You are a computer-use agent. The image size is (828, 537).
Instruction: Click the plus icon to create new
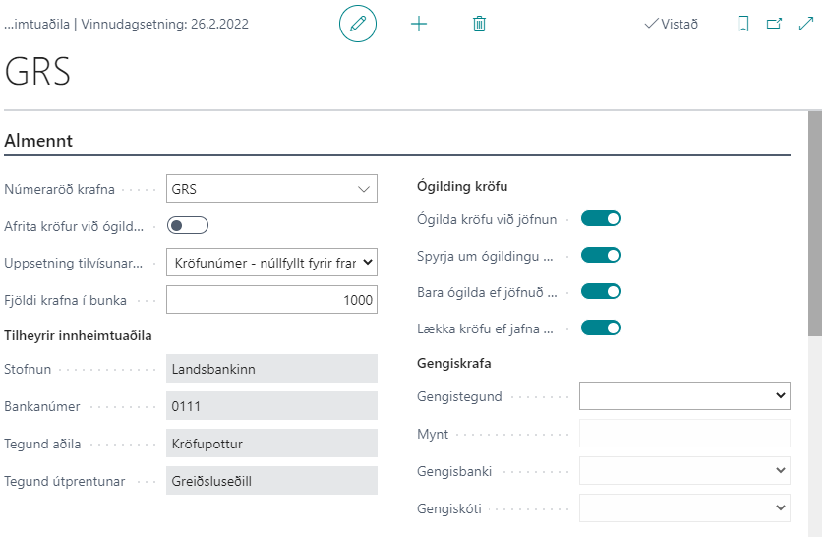(419, 24)
